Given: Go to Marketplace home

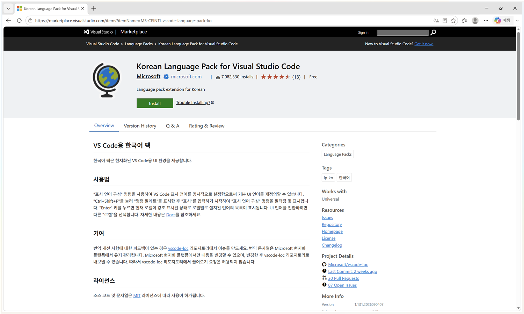Looking at the screenshot, I should point(133,32).
